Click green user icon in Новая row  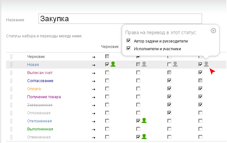(x=113, y=64)
